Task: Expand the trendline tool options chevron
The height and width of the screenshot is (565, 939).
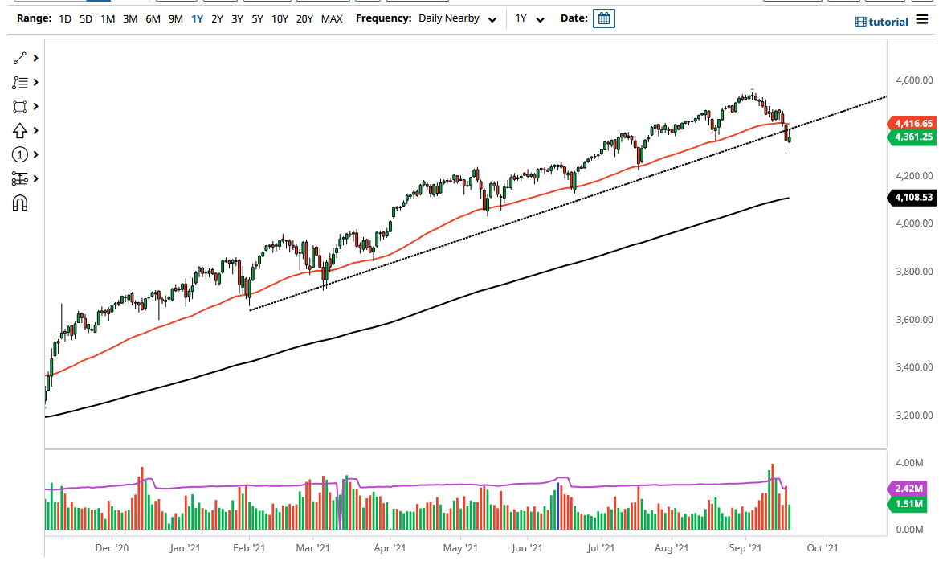Action: pyautogui.click(x=35, y=58)
